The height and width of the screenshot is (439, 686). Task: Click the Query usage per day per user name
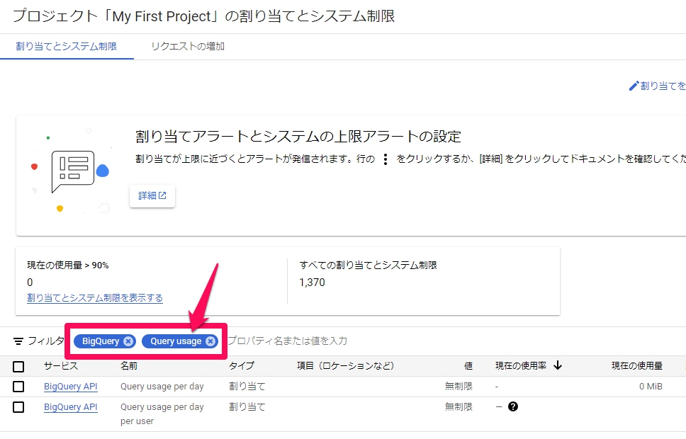click(162, 414)
